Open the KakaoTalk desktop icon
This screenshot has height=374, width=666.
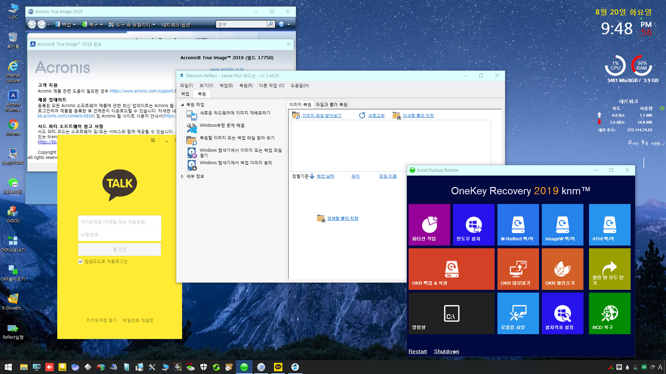point(13,186)
